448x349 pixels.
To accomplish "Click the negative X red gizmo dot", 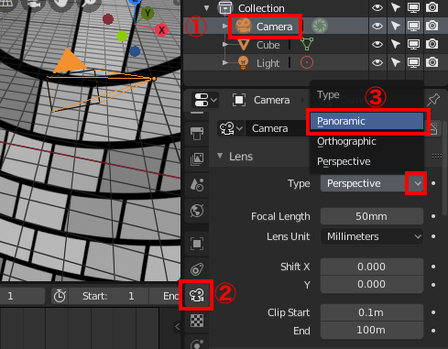I will (x=108, y=19).
